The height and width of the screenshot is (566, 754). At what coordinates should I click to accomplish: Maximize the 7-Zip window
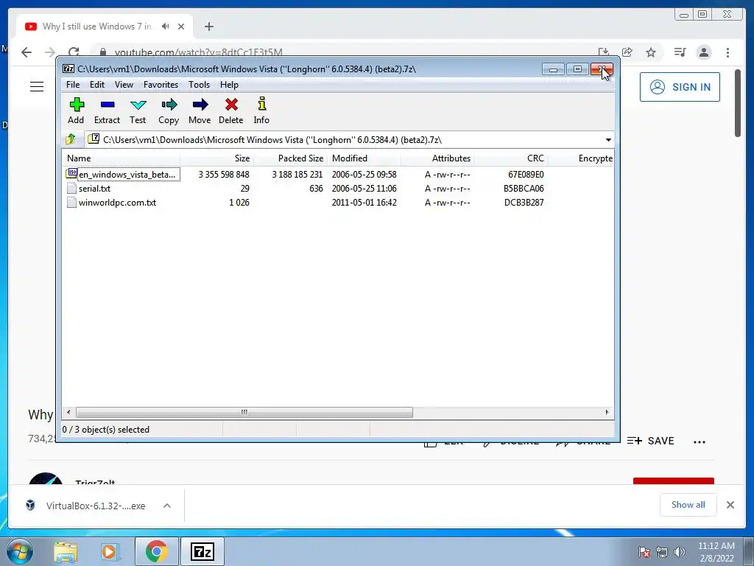click(577, 69)
